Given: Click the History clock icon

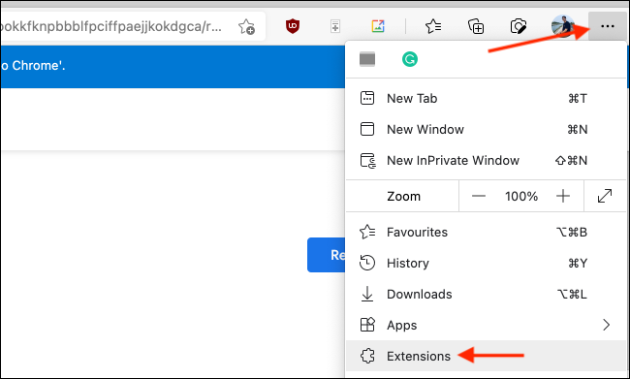Looking at the screenshot, I should coord(367,263).
